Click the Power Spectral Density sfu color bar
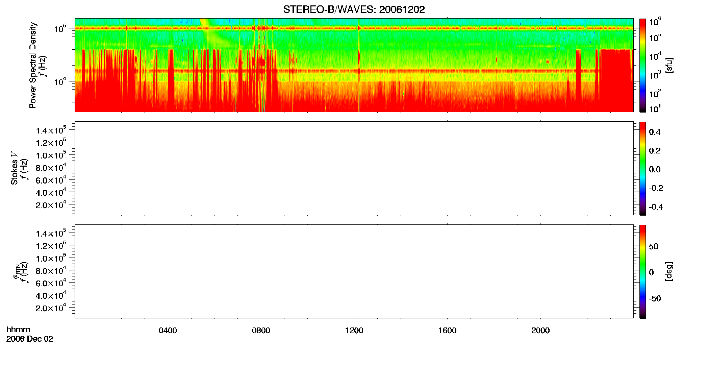The height and width of the screenshot is (365, 708). tap(643, 65)
